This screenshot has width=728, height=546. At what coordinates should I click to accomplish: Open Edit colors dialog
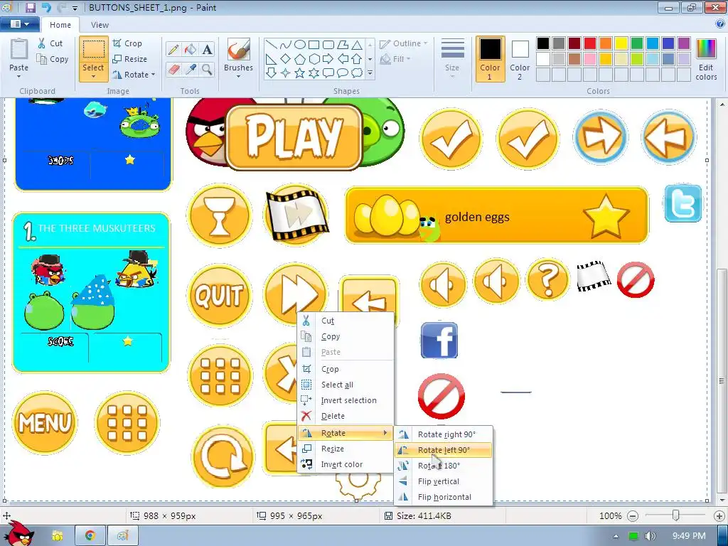click(x=706, y=60)
